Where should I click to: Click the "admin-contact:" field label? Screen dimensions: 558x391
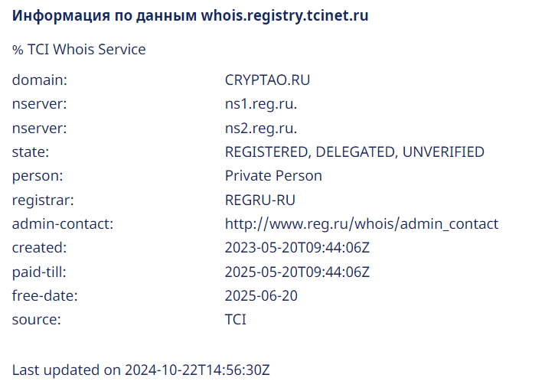tap(63, 224)
